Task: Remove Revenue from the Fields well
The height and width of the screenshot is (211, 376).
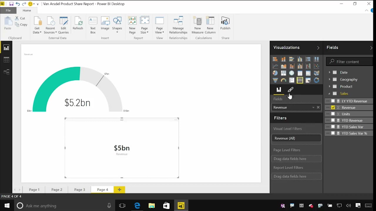Action: click(x=318, y=108)
